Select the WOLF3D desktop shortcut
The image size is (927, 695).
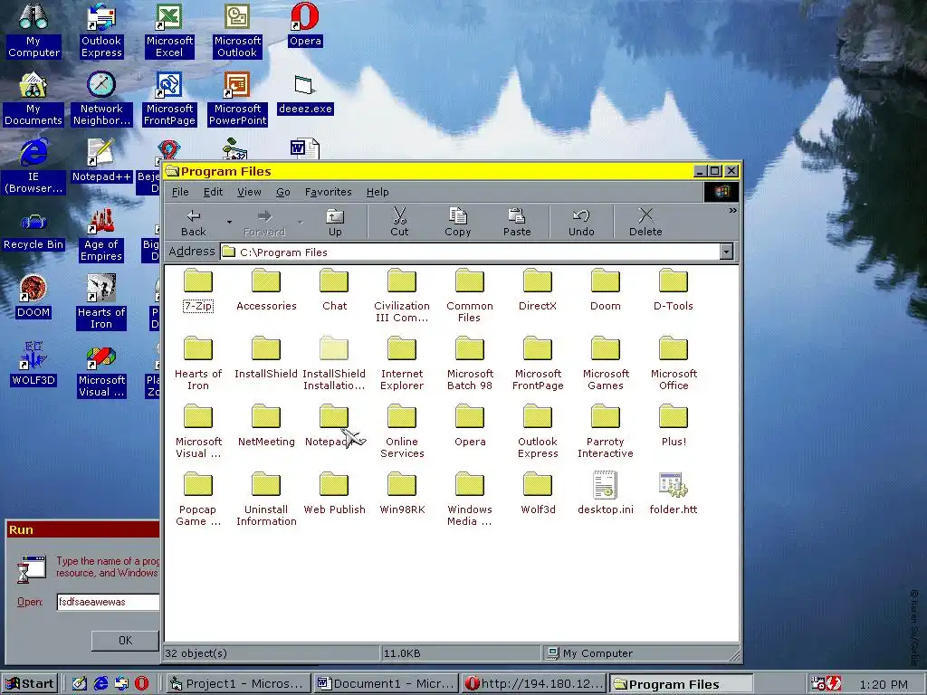[33, 364]
